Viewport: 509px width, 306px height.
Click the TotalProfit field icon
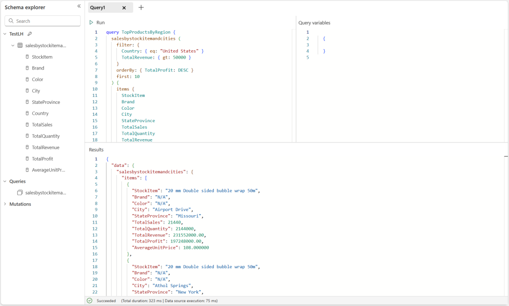[28, 158]
